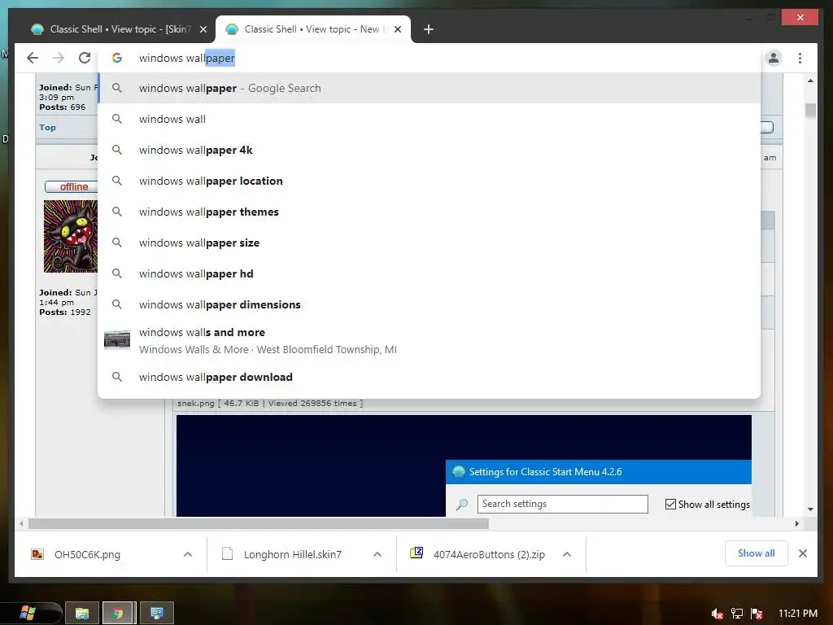Select 'windows wallpaper - Google Search' suggestion
Image resolution: width=833 pixels, height=625 pixels.
click(430, 88)
